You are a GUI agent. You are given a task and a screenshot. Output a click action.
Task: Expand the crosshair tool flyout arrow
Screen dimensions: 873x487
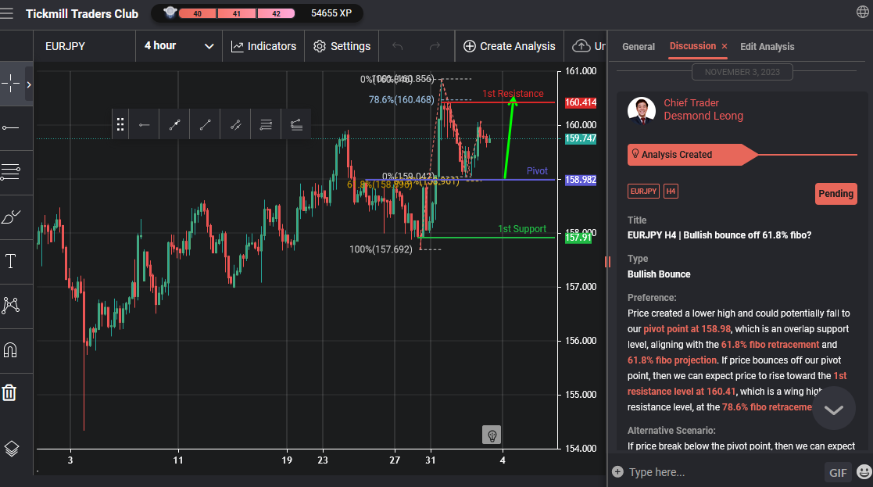pos(29,84)
